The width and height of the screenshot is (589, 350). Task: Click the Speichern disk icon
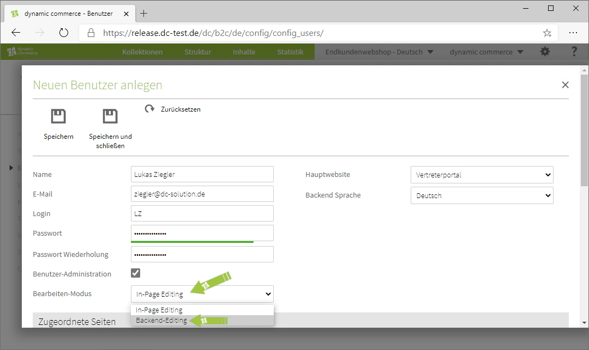58,116
